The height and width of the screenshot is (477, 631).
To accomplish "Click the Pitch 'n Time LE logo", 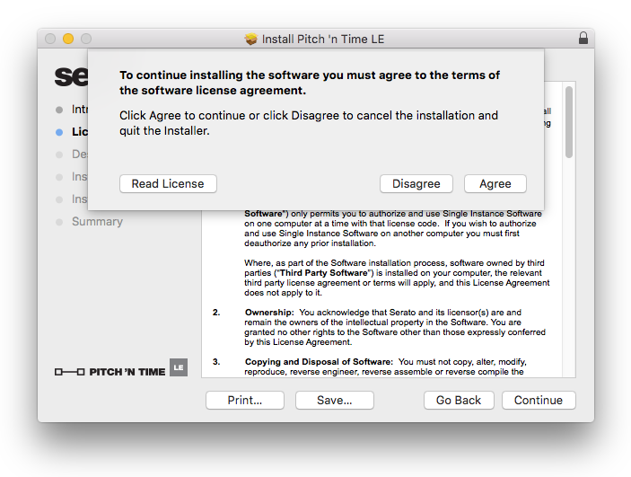I will (x=121, y=368).
